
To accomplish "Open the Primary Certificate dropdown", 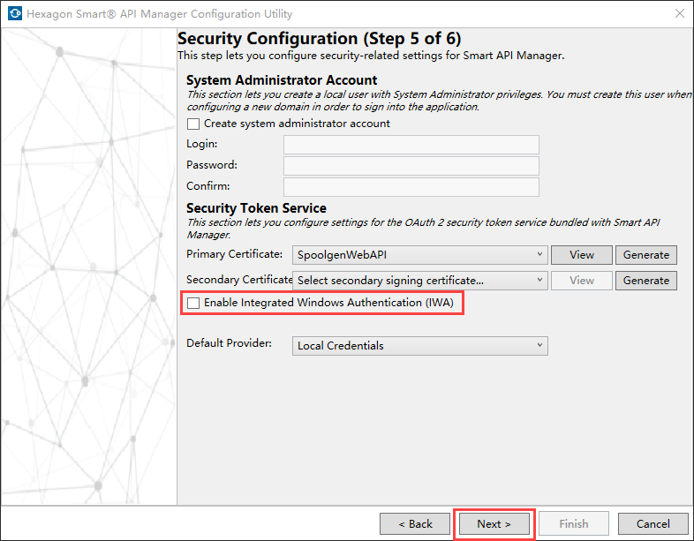I will [419, 255].
